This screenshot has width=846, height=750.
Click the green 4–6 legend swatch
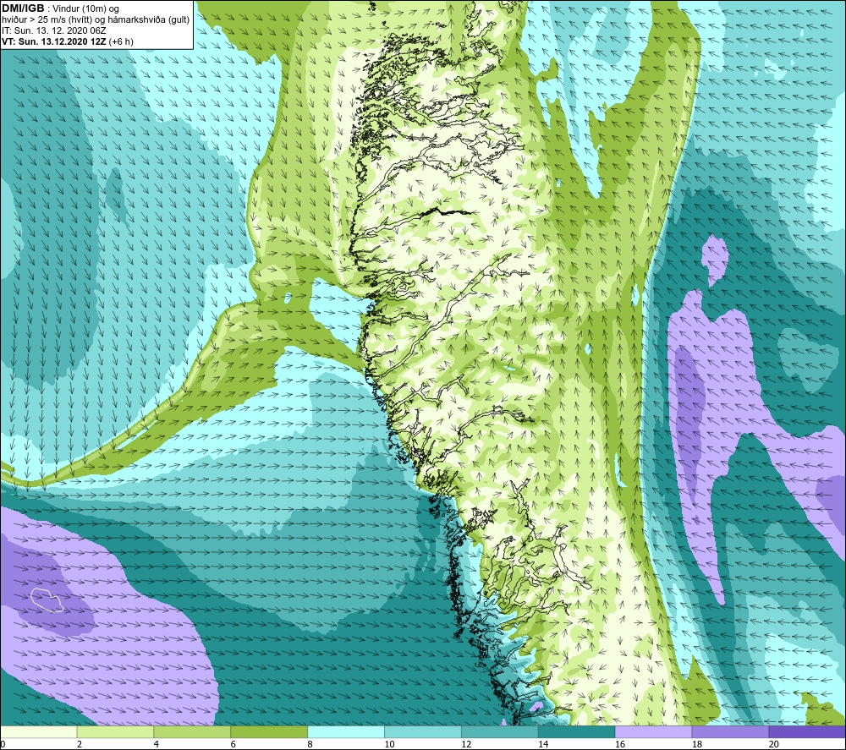192,731
